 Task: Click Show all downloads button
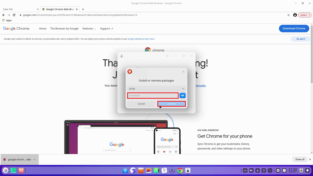(300, 159)
